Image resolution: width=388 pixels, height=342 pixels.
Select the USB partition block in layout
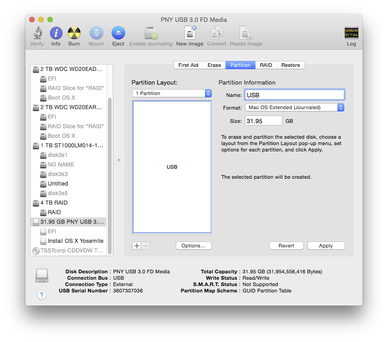tap(172, 167)
